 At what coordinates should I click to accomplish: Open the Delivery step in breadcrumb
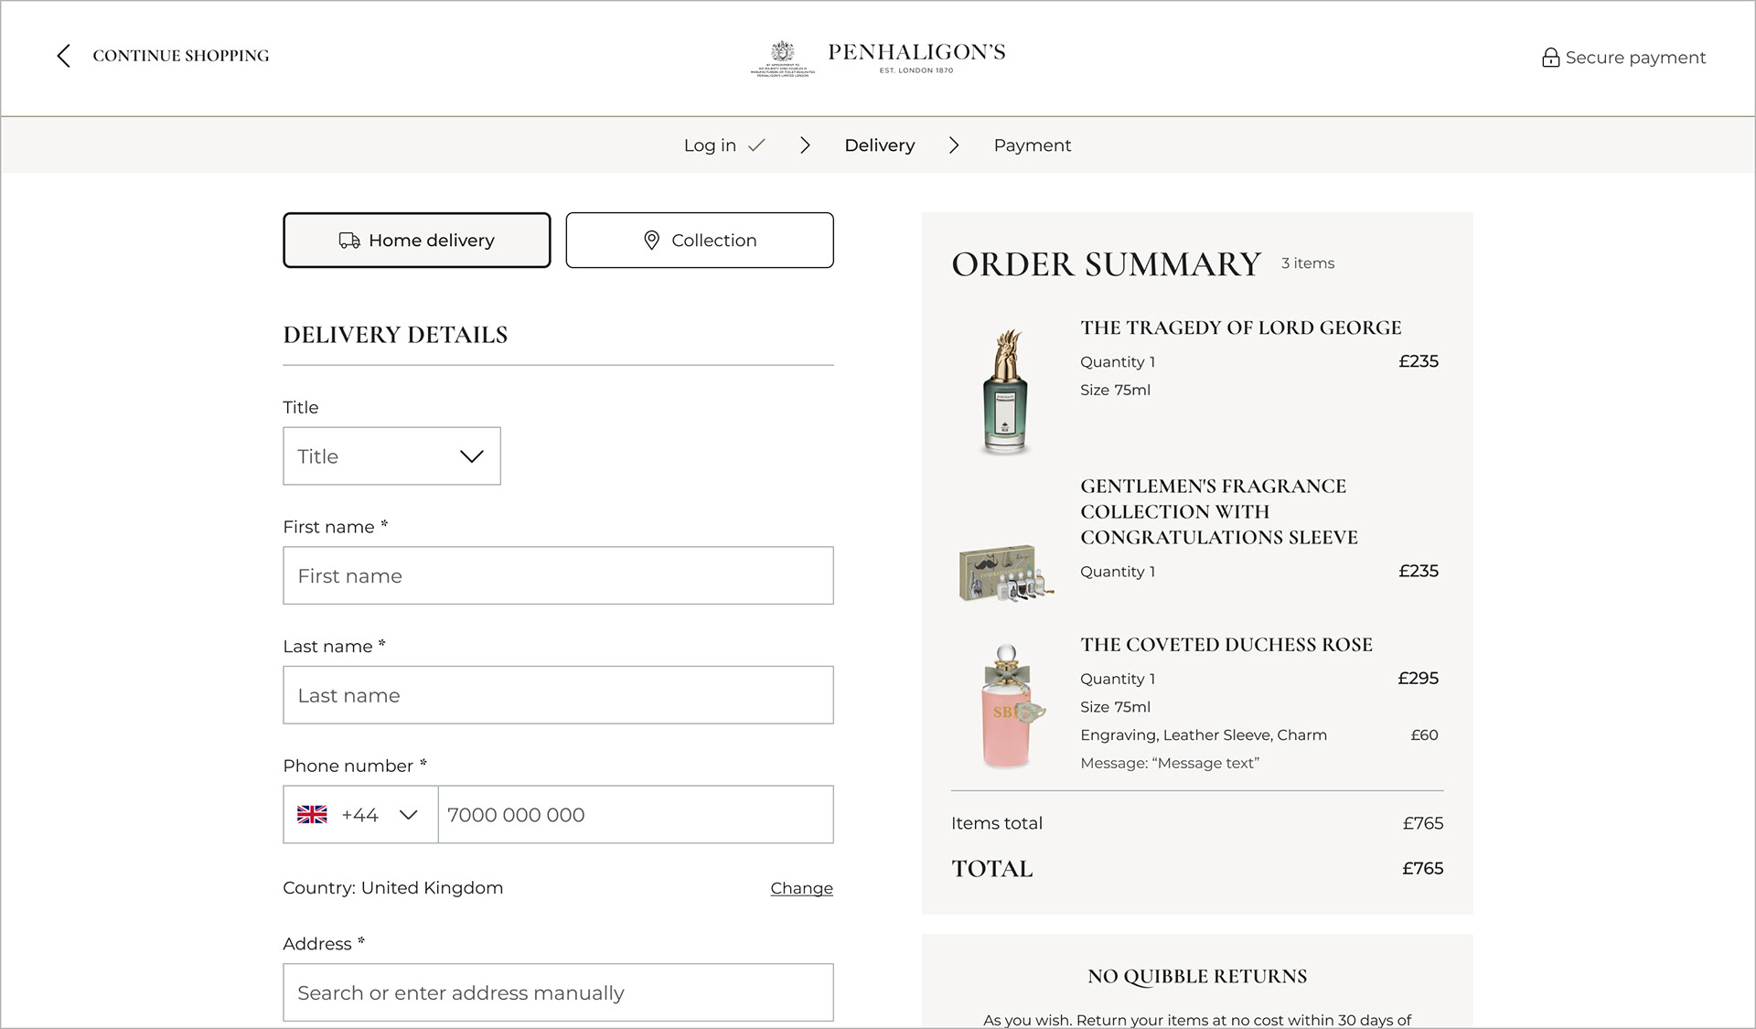point(879,145)
